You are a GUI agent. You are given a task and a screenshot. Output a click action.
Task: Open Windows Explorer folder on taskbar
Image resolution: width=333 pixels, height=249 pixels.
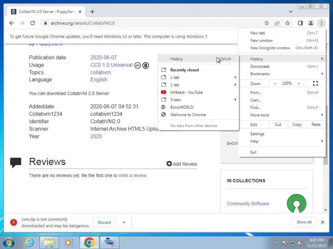(x=49, y=243)
